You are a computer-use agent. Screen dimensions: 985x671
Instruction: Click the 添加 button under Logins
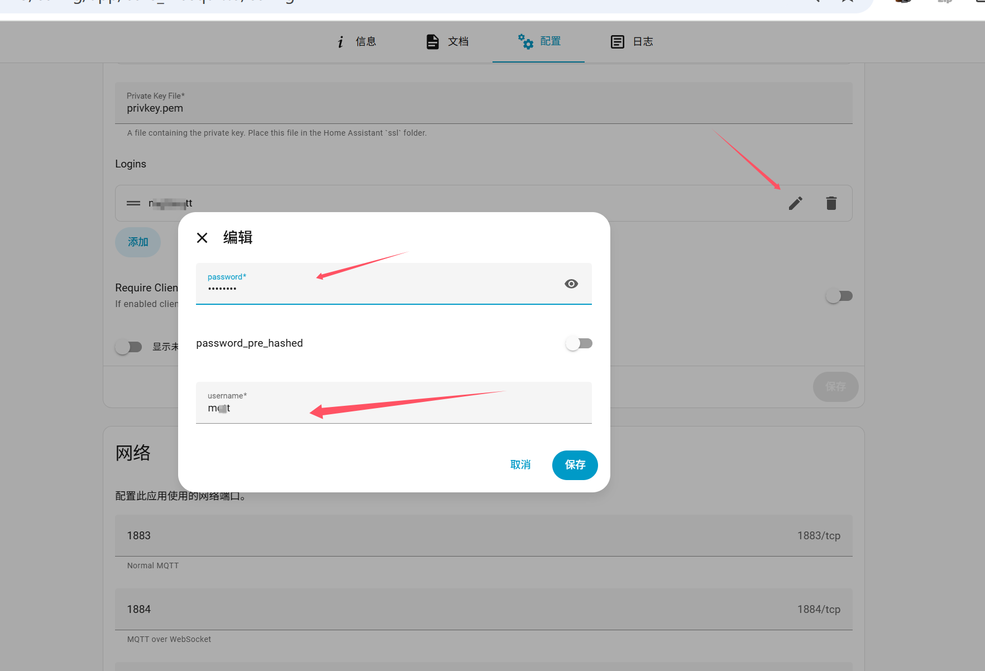pyautogui.click(x=138, y=242)
